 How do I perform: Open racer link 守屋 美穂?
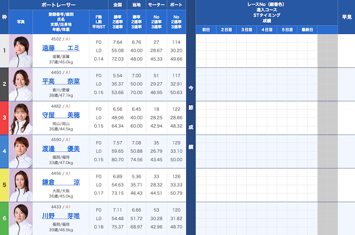click(60, 115)
